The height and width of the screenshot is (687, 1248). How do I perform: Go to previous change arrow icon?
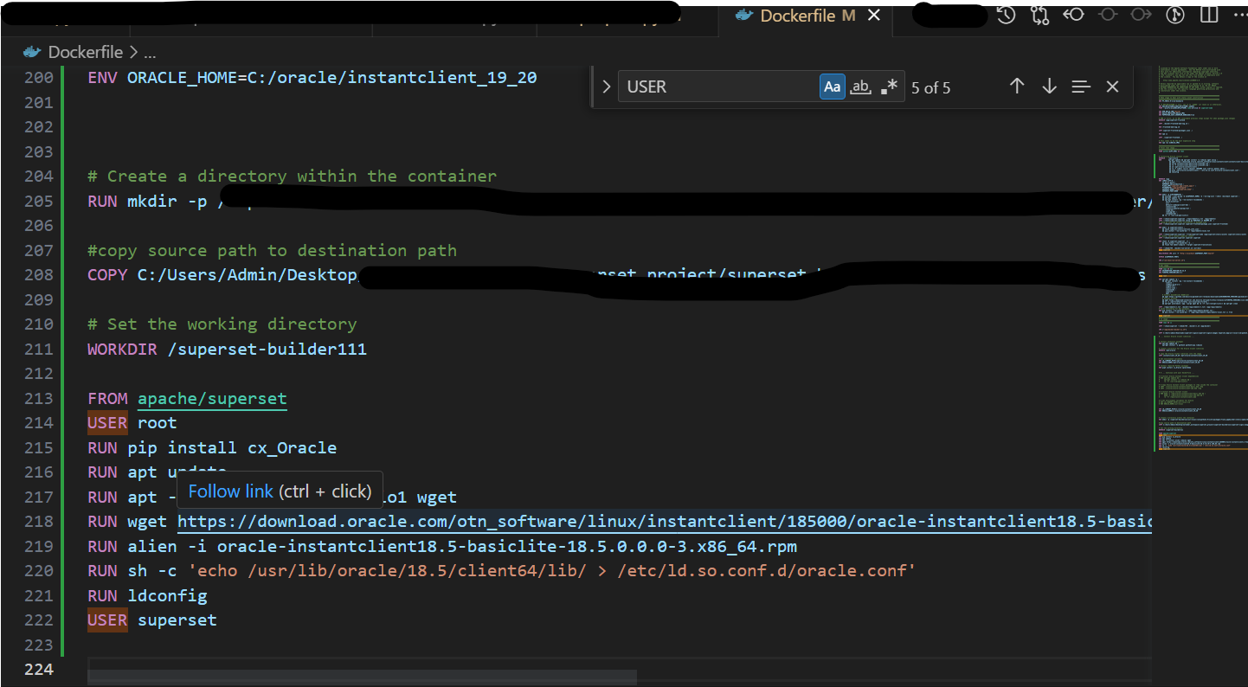coord(1074,15)
